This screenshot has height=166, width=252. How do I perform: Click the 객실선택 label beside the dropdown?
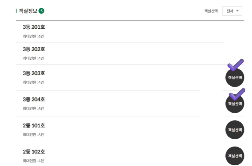(211, 11)
